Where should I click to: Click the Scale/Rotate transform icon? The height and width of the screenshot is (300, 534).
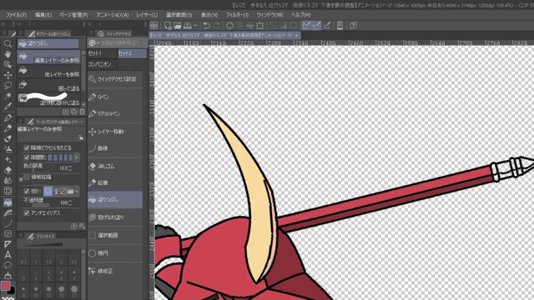tap(259, 26)
